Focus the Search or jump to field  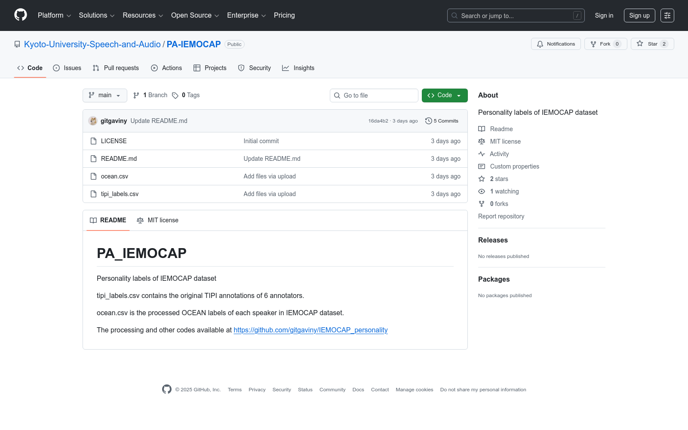[516, 15]
